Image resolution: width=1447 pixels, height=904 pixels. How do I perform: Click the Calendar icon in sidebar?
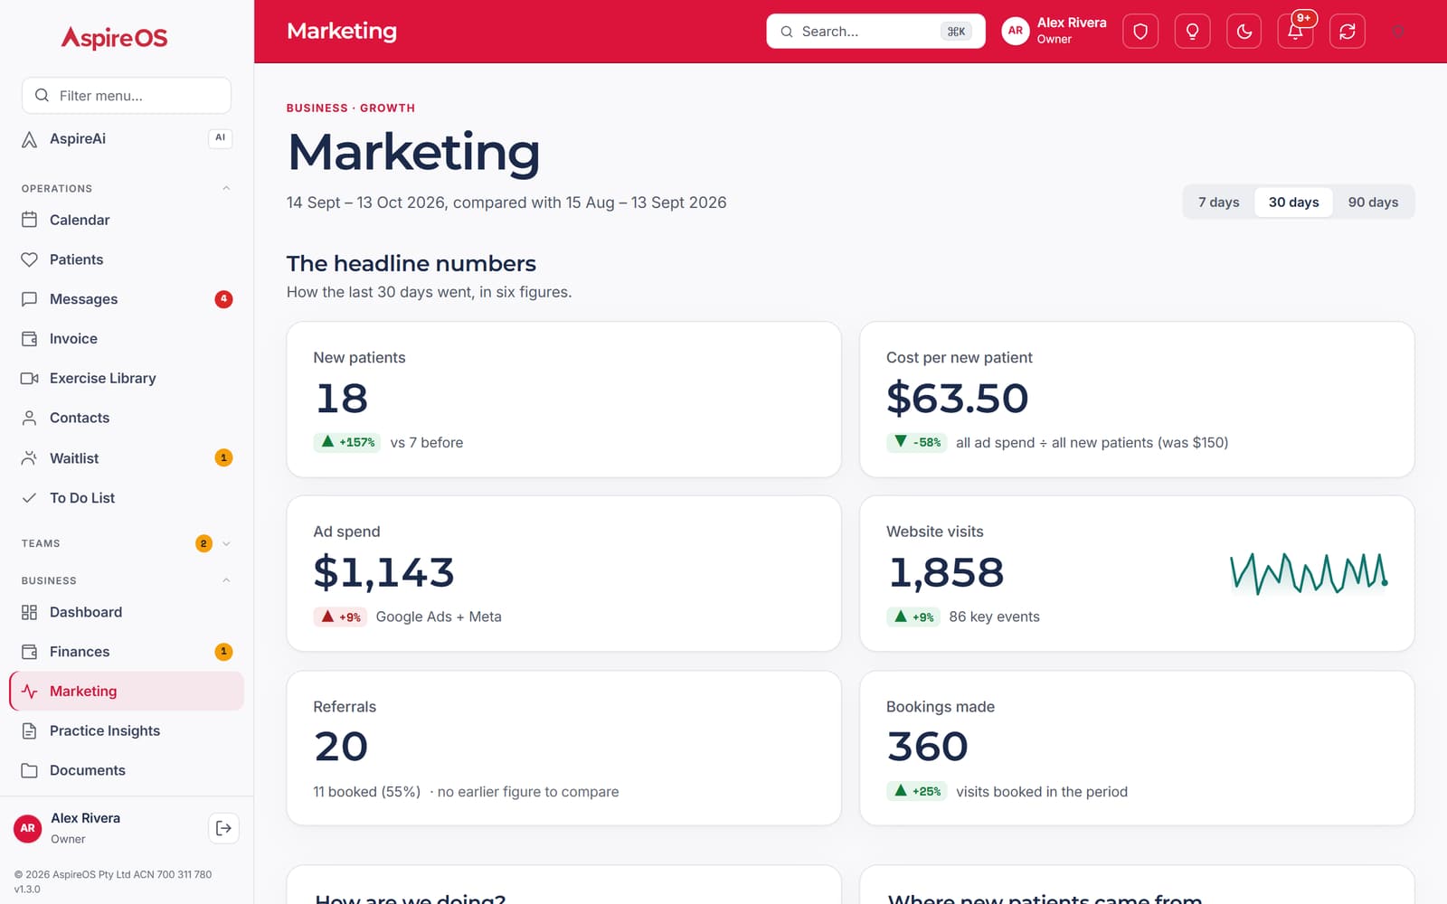(x=30, y=220)
